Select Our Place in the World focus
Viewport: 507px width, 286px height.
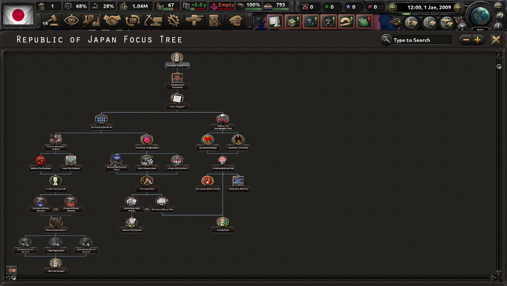(x=101, y=122)
